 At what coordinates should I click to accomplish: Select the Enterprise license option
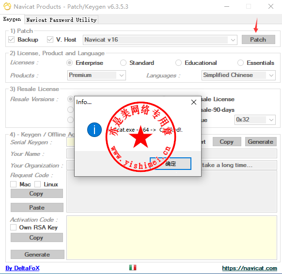coord(70,63)
